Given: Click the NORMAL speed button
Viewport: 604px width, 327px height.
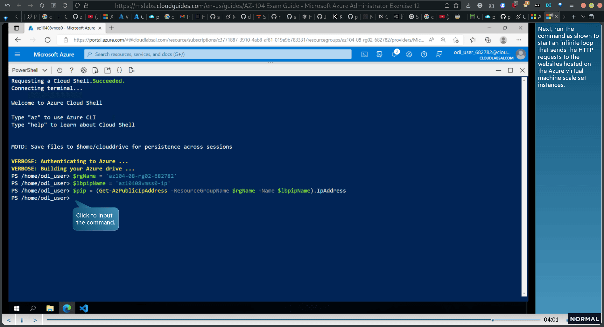Looking at the screenshot, I should coord(584,319).
